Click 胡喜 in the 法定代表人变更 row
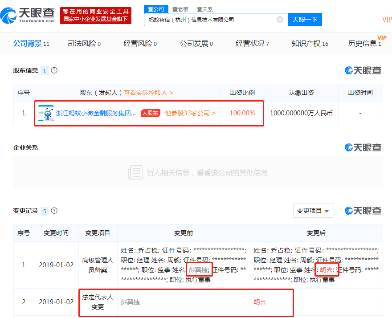 (x=260, y=302)
